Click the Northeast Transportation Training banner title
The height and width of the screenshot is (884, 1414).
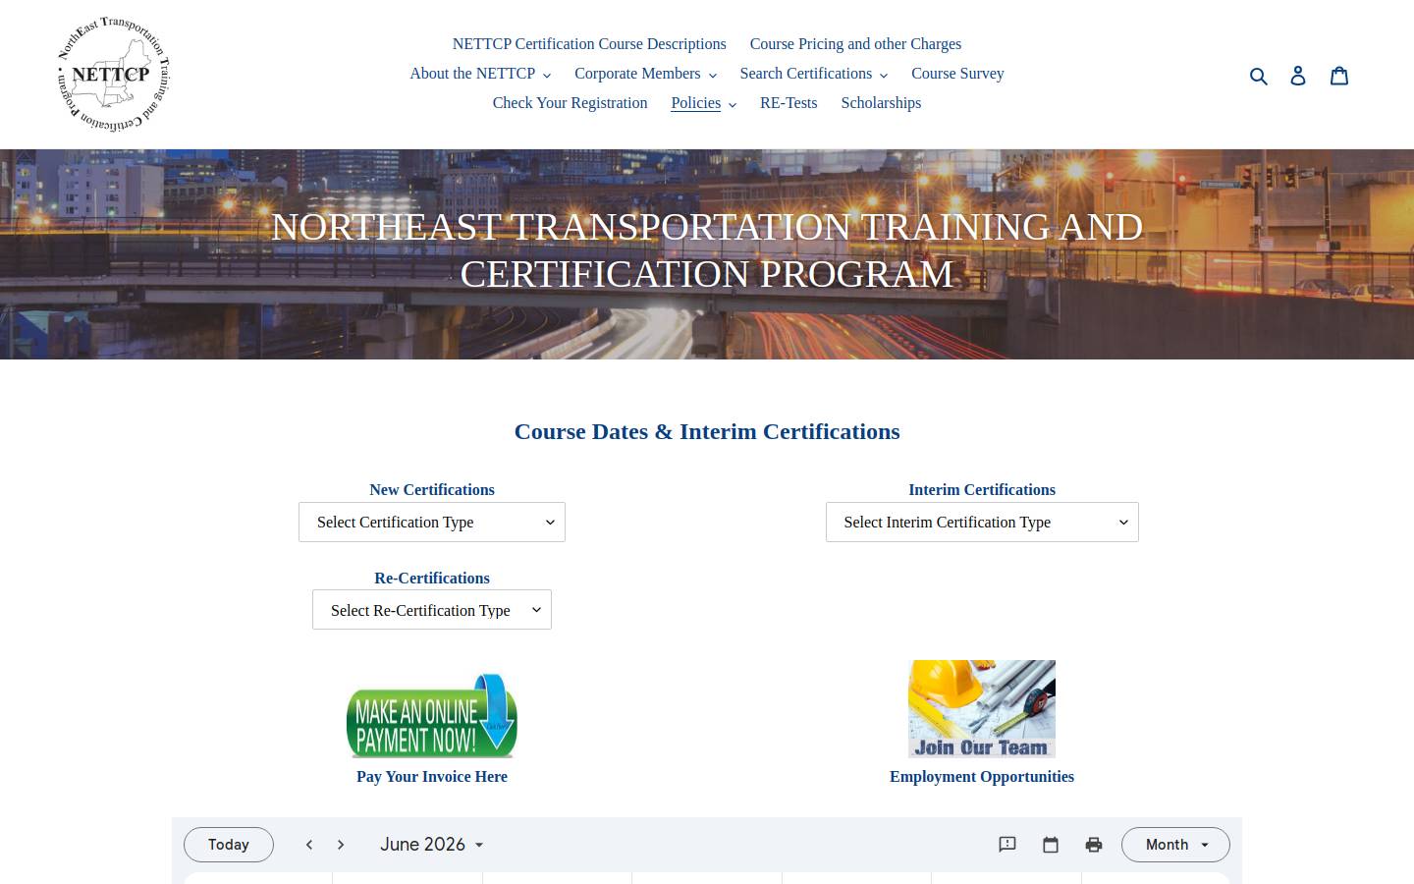(x=707, y=250)
